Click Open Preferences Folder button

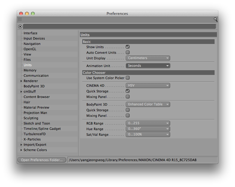pos(42,160)
